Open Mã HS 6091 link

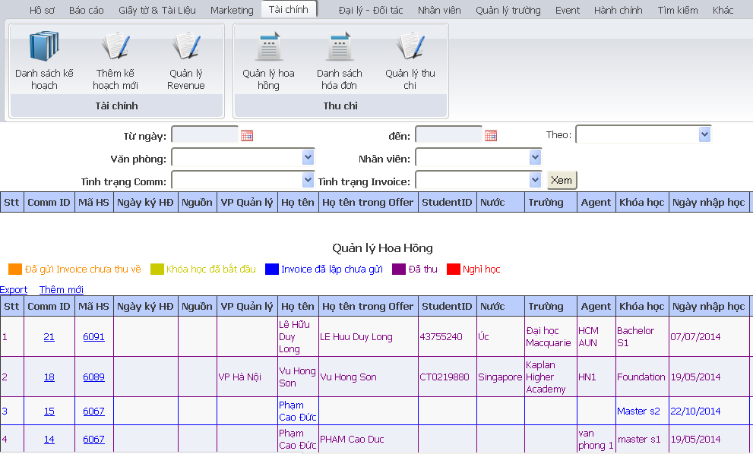[x=93, y=337]
